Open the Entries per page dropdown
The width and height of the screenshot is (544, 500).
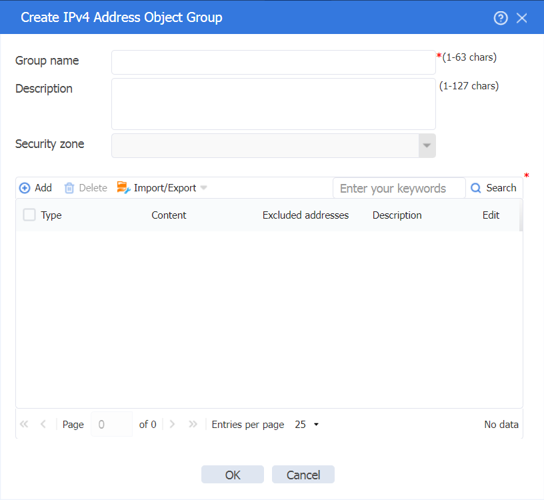point(307,425)
